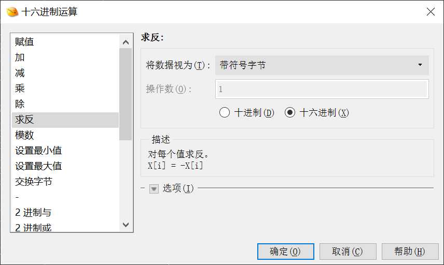This screenshot has width=444, height=265.
Task: Click the 取消(C) button
Action: tap(348, 251)
